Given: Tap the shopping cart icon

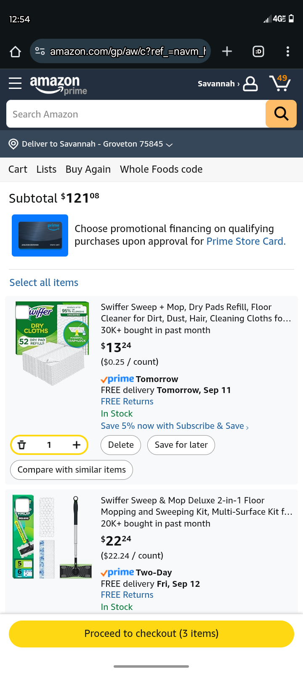Looking at the screenshot, I should (280, 83).
